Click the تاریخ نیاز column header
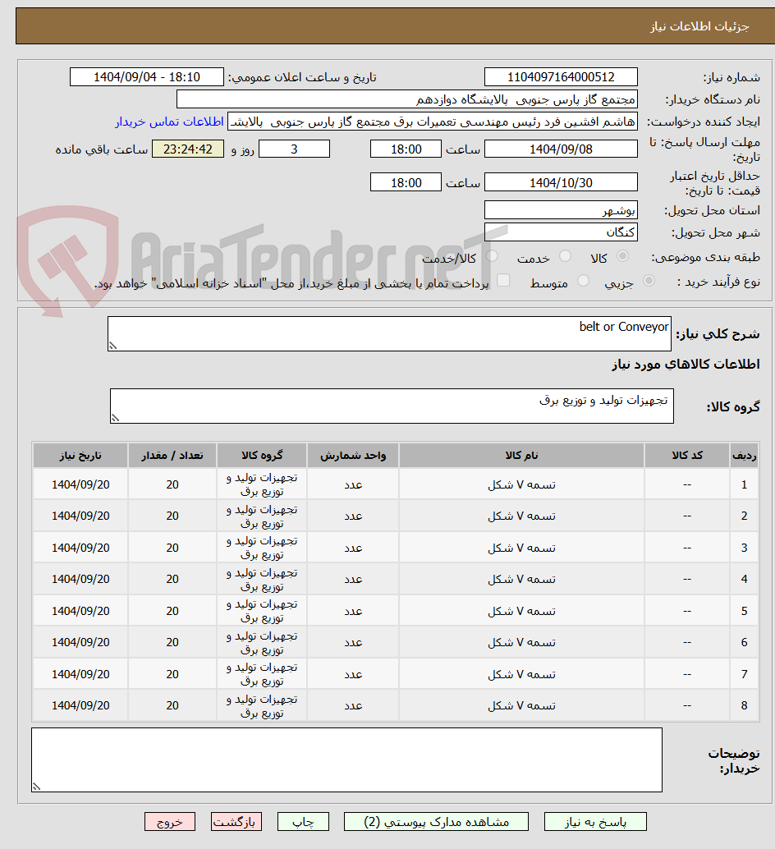Image resolution: width=775 pixels, height=849 pixels. coord(80,456)
